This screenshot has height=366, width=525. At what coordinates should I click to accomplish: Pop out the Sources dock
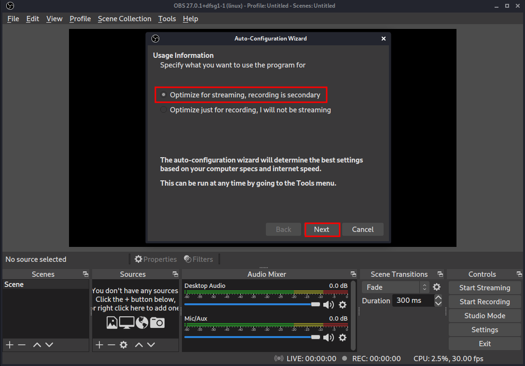(176, 274)
